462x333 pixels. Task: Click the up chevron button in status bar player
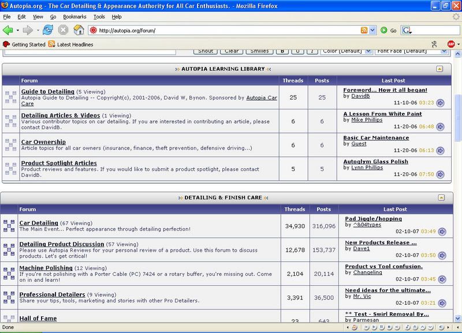423,327
